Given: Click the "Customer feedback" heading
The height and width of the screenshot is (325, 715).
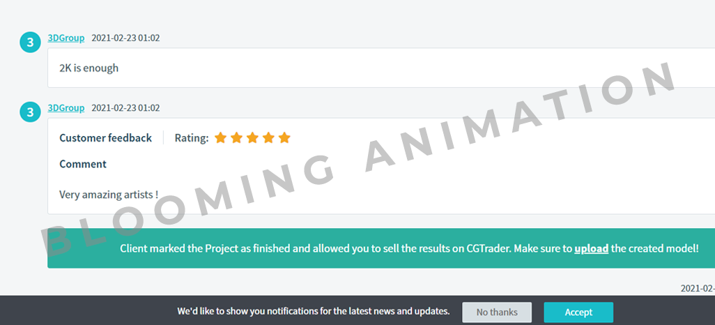Looking at the screenshot, I should pyautogui.click(x=105, y=137).
